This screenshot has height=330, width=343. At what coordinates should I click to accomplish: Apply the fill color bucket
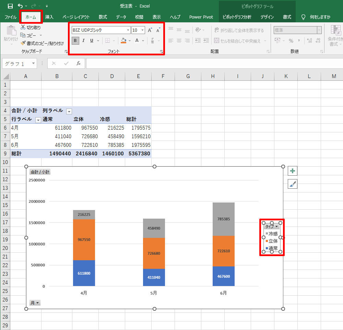[x=123, y=41]
